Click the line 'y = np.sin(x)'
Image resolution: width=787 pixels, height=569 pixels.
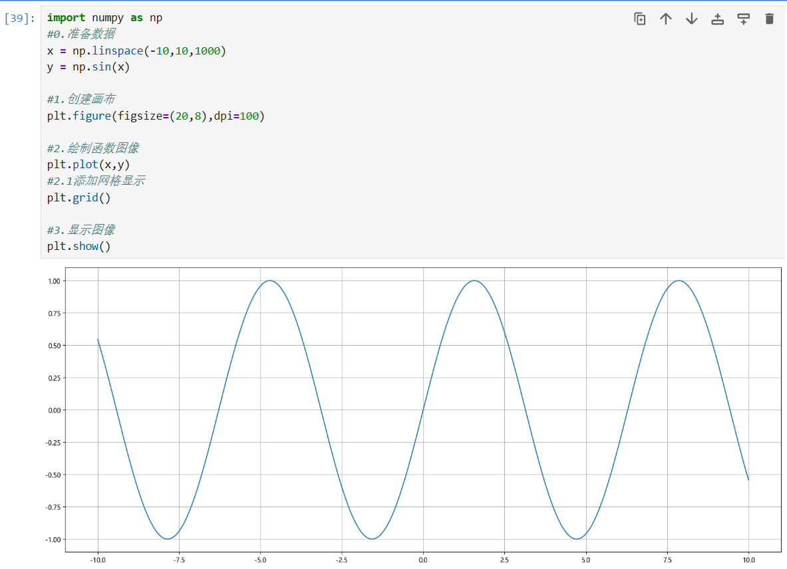88,66
